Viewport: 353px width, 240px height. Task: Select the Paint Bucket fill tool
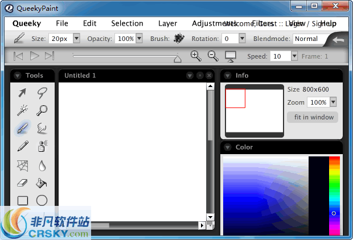[42, 183]
